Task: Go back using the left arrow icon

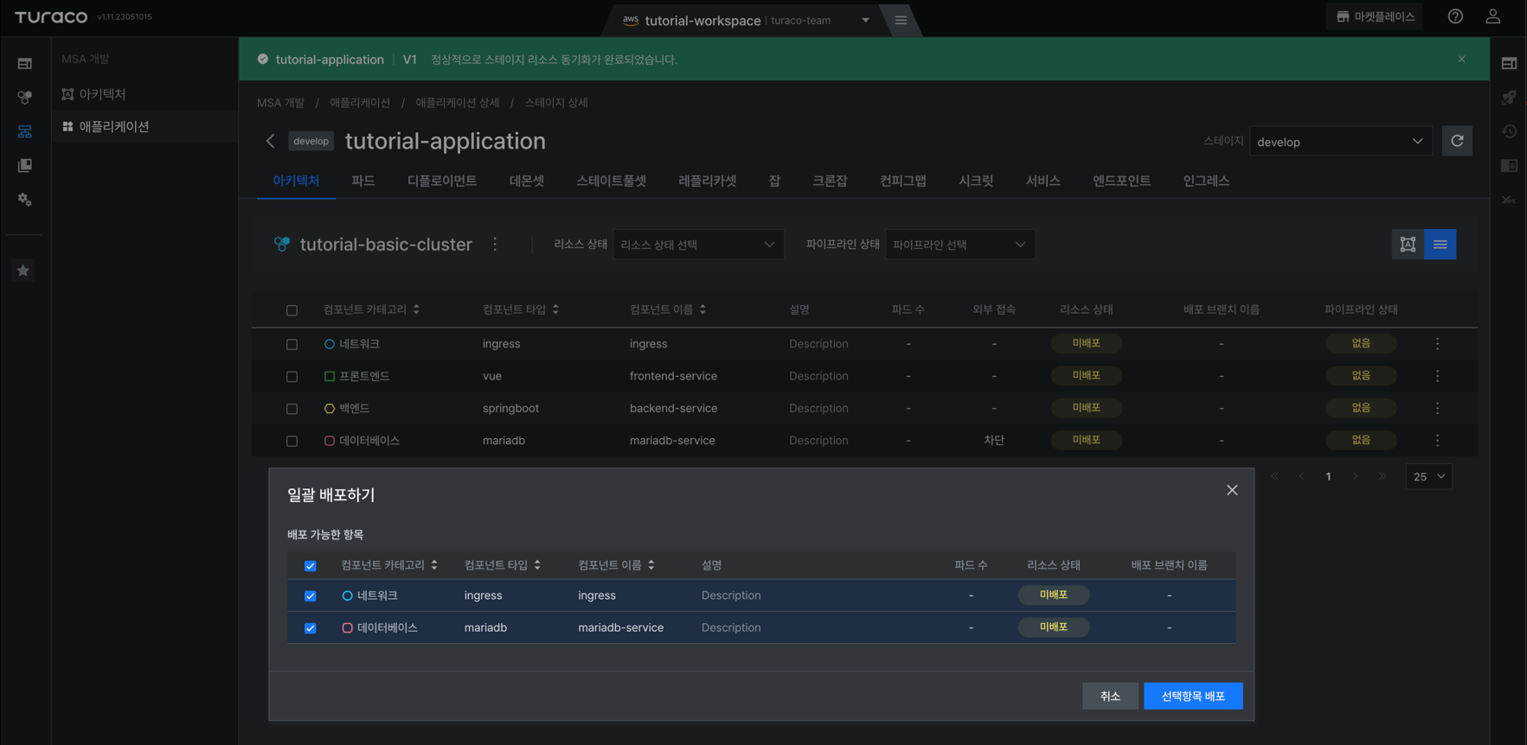Action: 271,141
